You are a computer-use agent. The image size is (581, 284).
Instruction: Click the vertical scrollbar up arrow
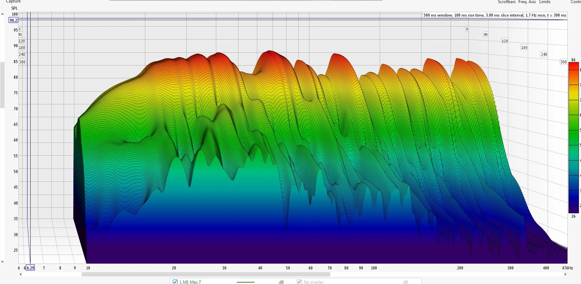(2, 14)
